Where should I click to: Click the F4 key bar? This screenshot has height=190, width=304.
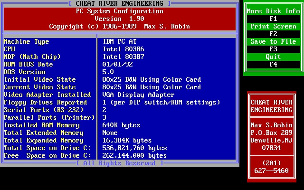point(274,65)
